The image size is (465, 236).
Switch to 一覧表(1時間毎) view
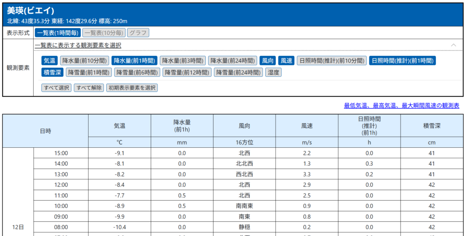point(58,33)
